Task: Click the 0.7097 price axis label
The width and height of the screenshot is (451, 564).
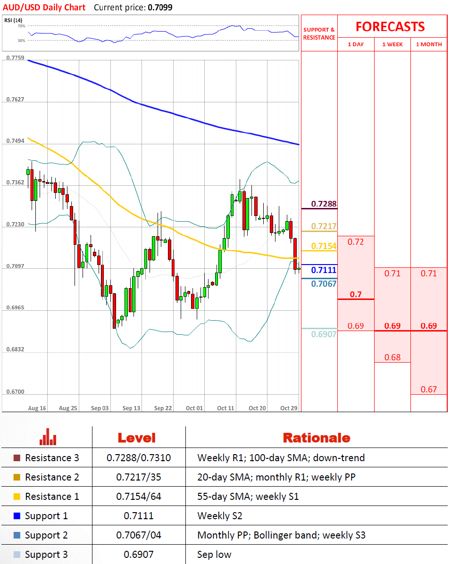Action: click(x=15, y=266)
